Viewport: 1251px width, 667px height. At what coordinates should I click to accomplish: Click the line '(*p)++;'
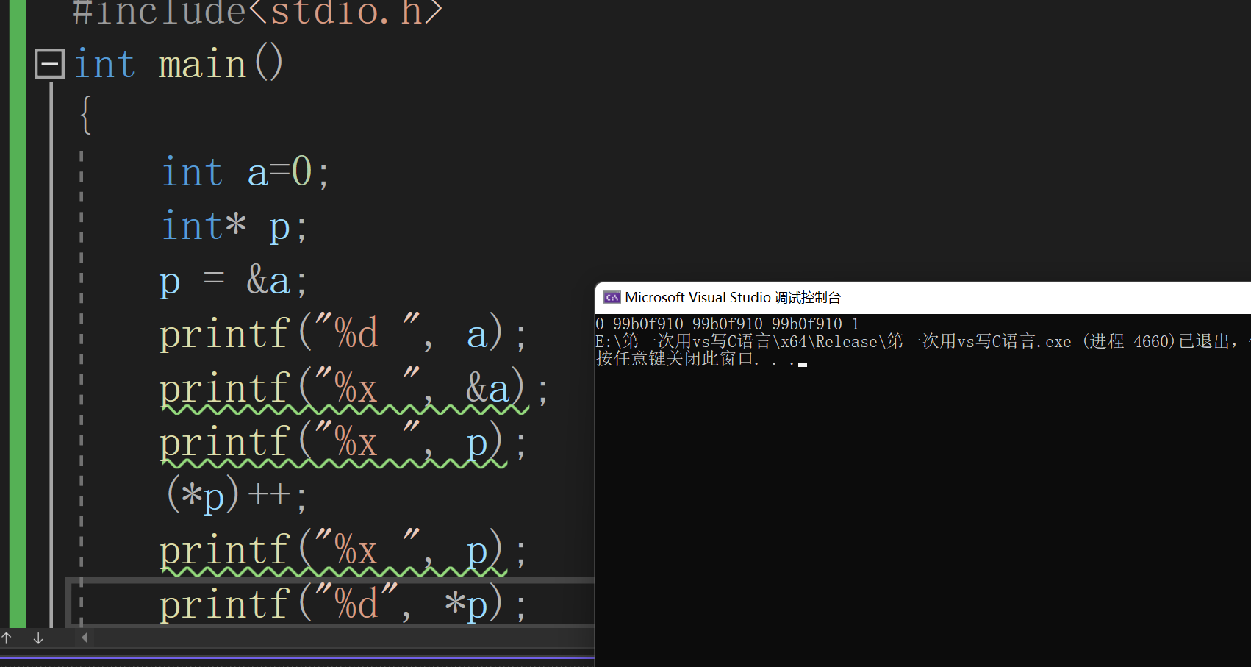pos(236,495)
